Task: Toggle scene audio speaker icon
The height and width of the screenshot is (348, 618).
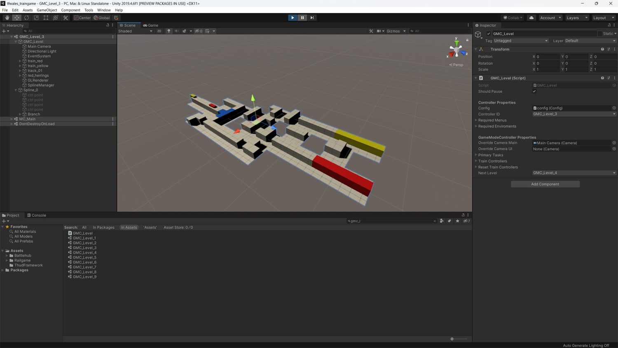Action: pos(176,31)
